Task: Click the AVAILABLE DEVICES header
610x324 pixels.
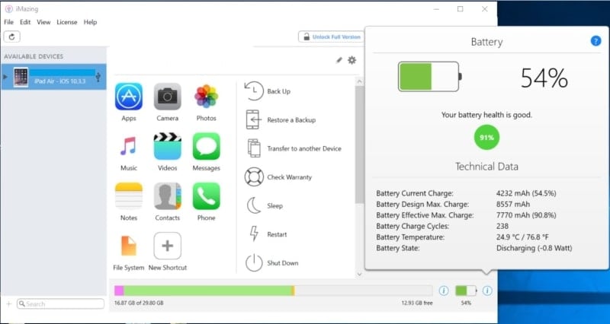Action: 34,56
